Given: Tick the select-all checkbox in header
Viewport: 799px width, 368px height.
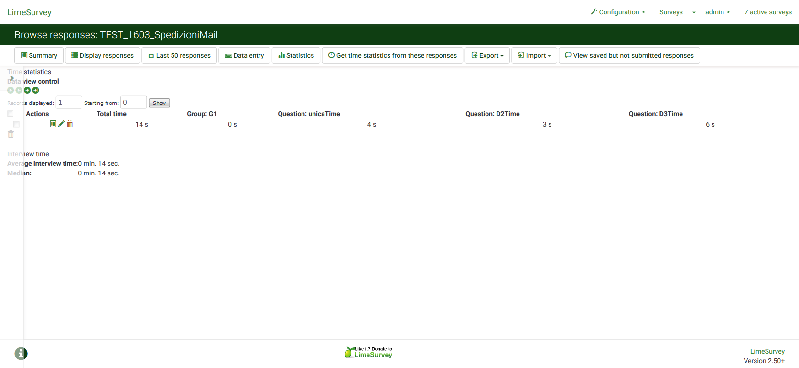Looking at the screenshot, I should (10, 114).
